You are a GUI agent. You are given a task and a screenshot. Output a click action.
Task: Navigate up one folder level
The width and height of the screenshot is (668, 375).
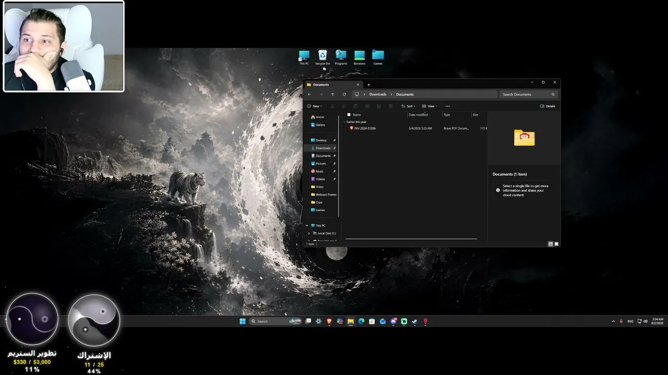[x=332, y=94]
